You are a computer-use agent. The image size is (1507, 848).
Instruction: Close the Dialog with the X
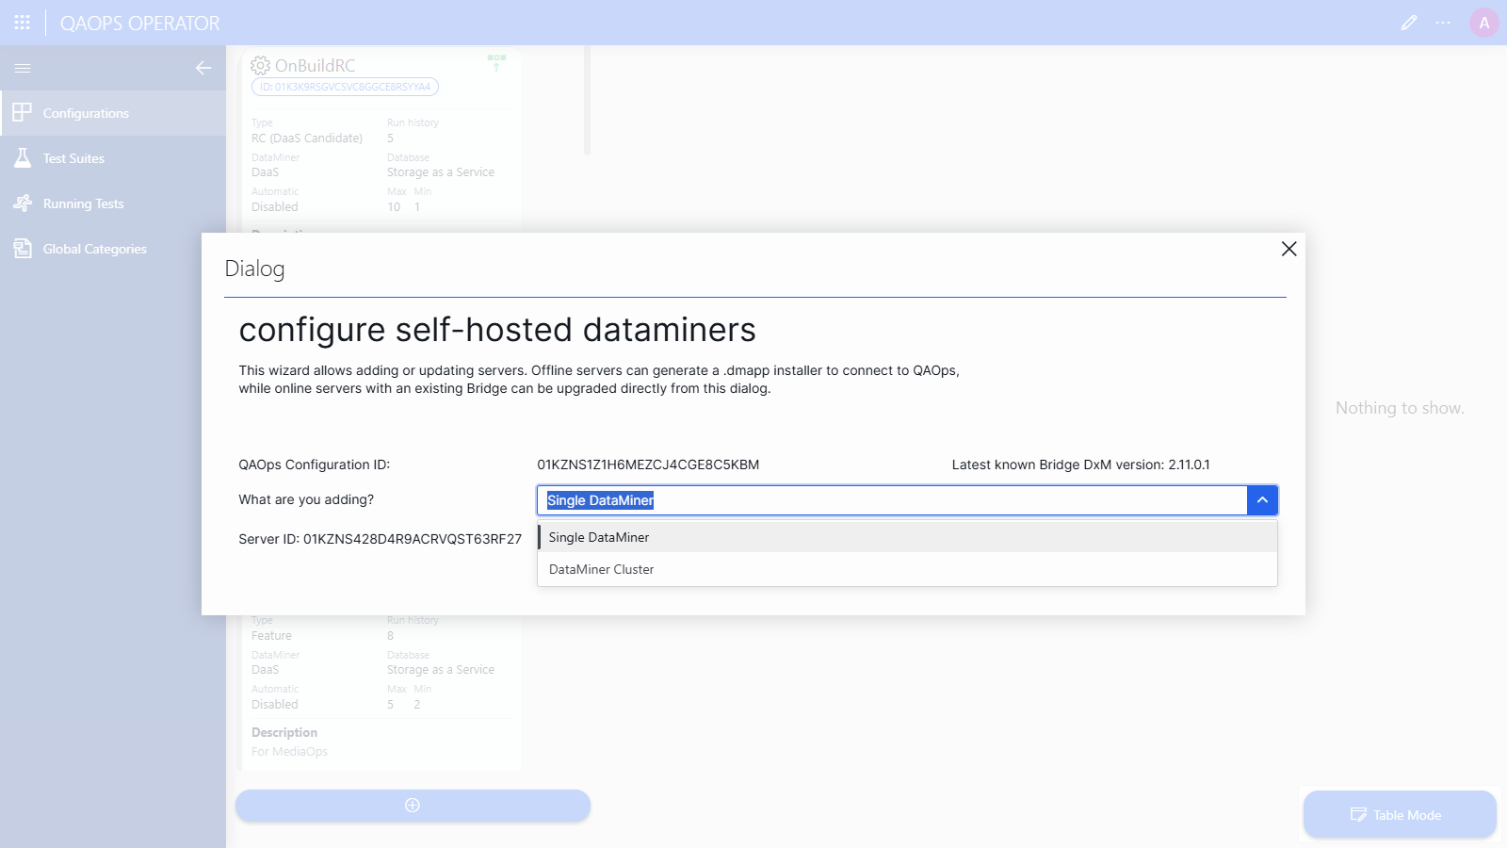pyautogui.click(x=1289, y=249)
